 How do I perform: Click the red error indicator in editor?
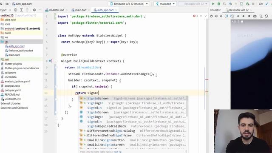(x=195, y=16)
